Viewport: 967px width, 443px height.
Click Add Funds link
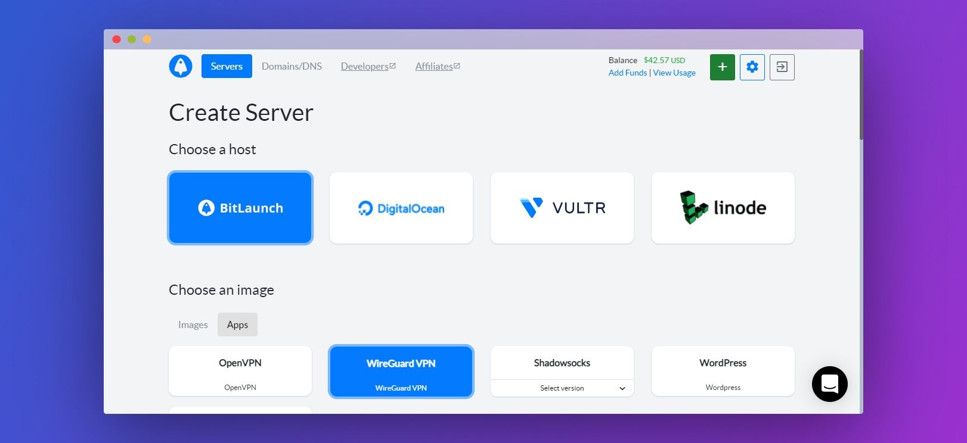[x=628, y=73]
